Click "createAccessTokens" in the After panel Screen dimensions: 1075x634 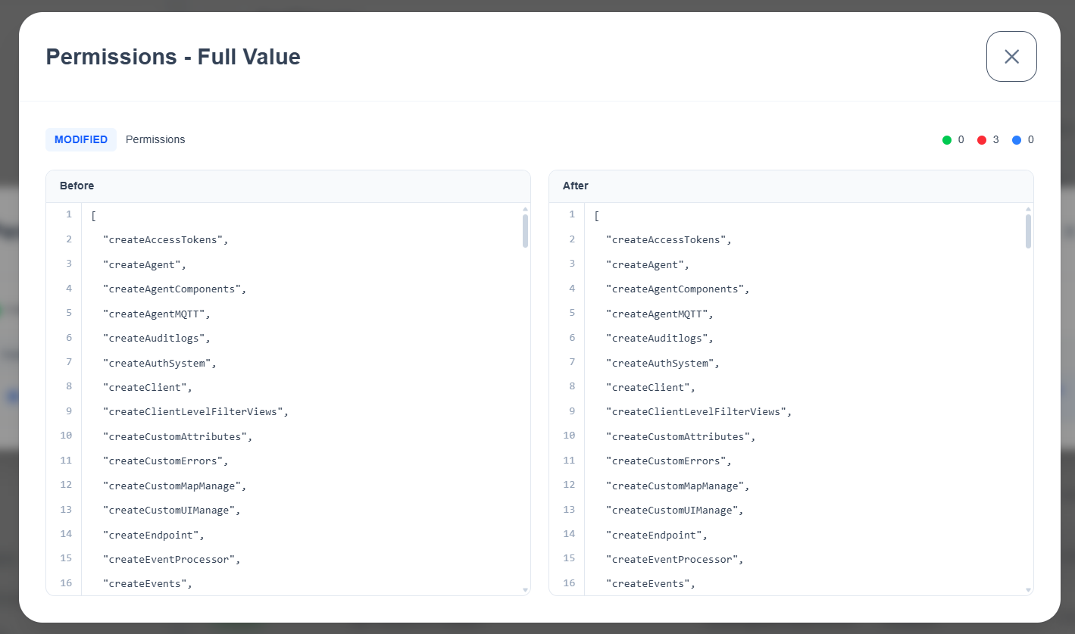tap(668, 239)
